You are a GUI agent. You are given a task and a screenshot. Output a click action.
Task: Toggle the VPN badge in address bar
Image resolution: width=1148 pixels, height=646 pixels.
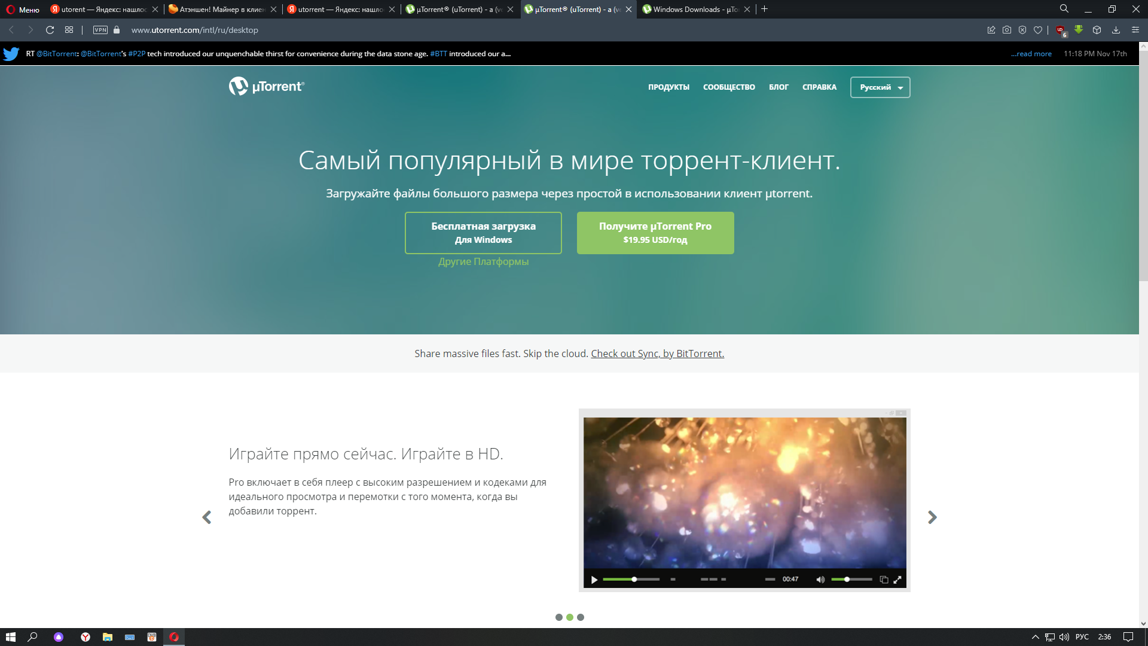[x=100, y=30]
